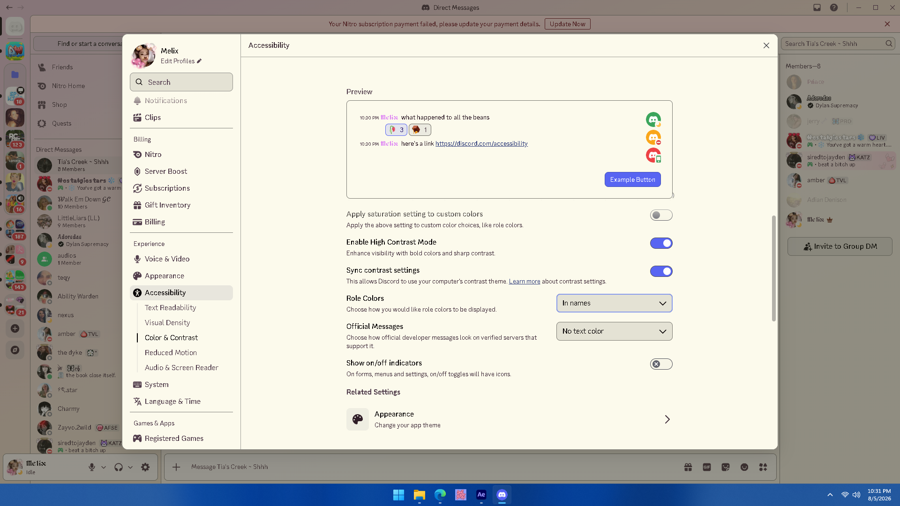The image size is (900, 506).
Task: Open volume control in system tray
Action: 856,495
